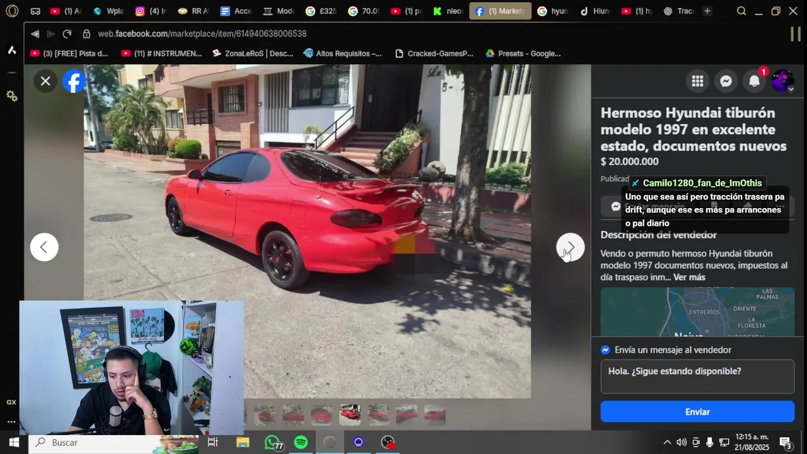Viewport: 807px width, 454px height.
Task: Open '(3) [FREE] Pista d...' bookmark
Action: (x=69, y=54)
